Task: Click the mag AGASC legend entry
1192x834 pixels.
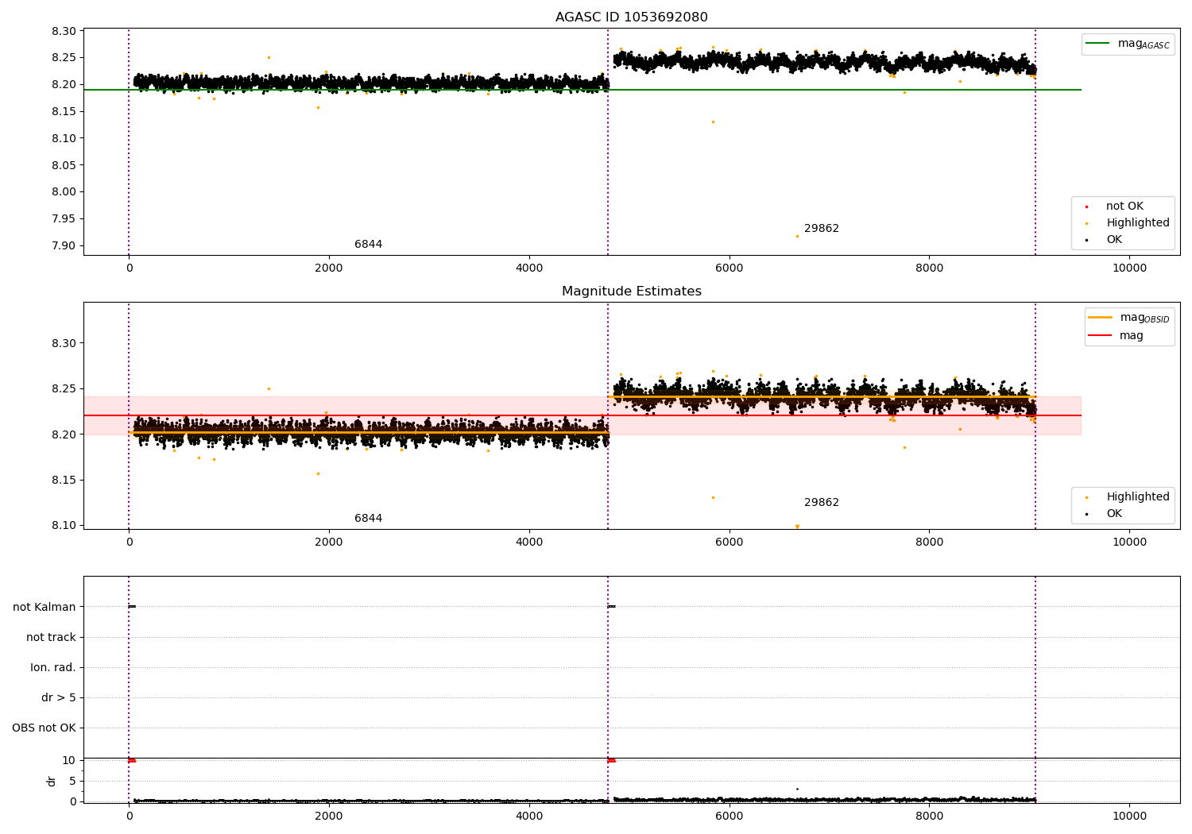Action: click(x=1128, y=44)
